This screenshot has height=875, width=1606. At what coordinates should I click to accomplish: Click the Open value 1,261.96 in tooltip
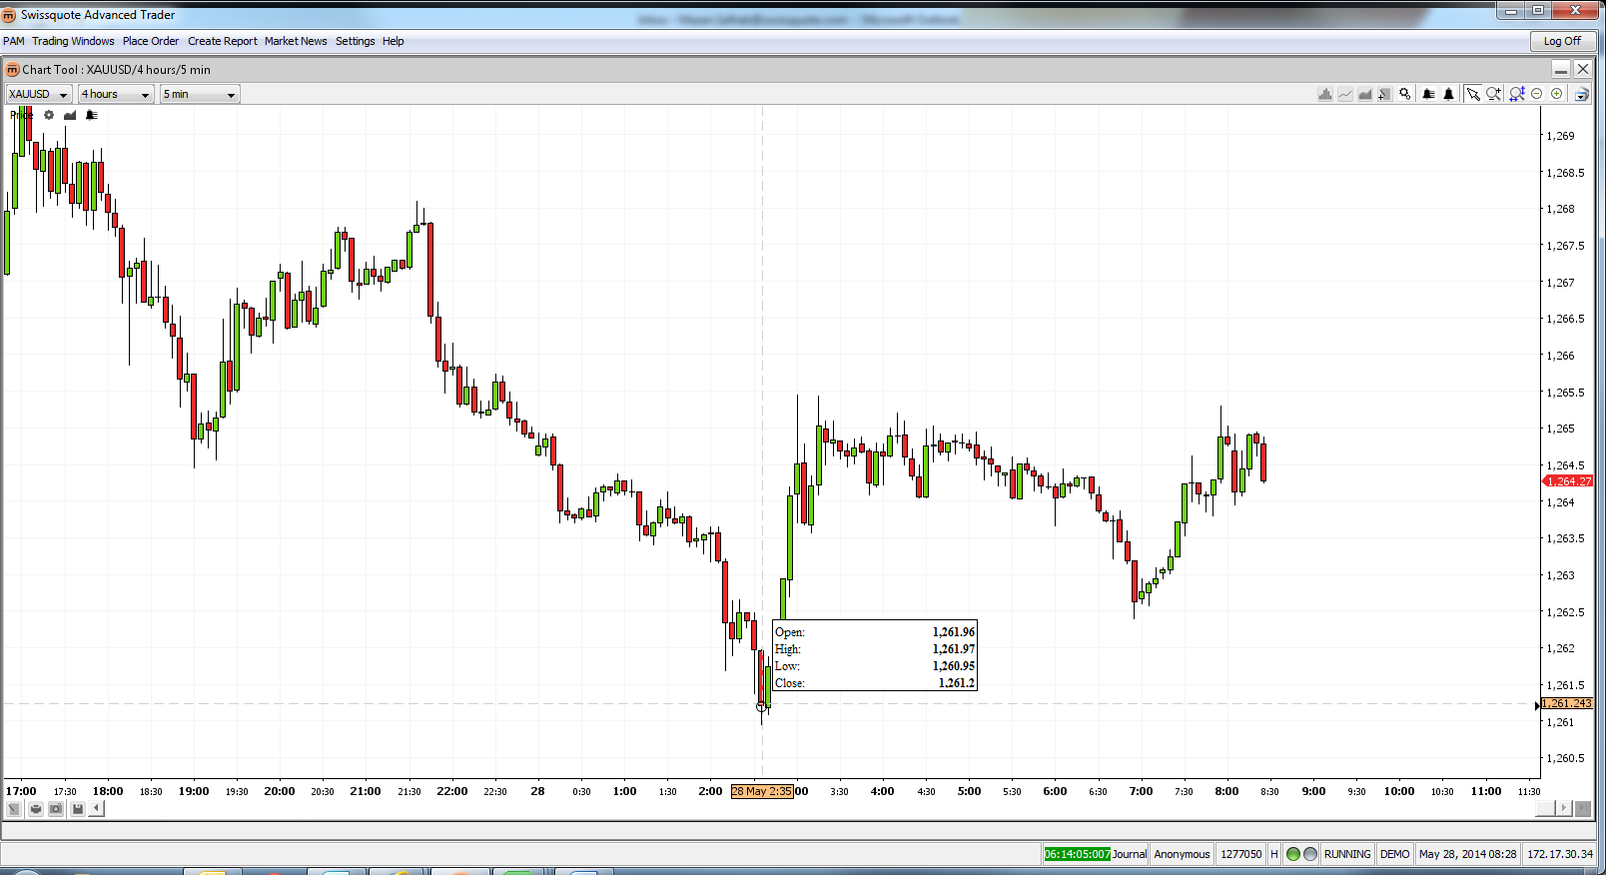coord(954,632)
